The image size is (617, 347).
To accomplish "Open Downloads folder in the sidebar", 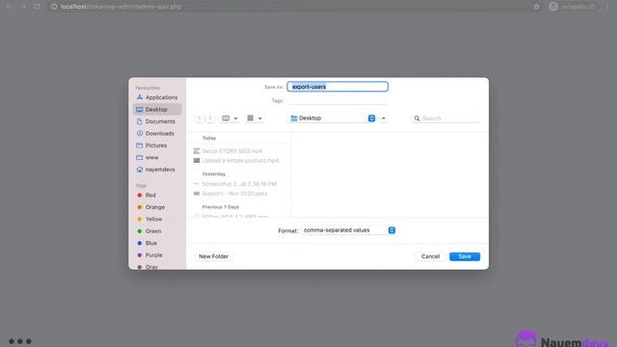I will pos(157,133).
